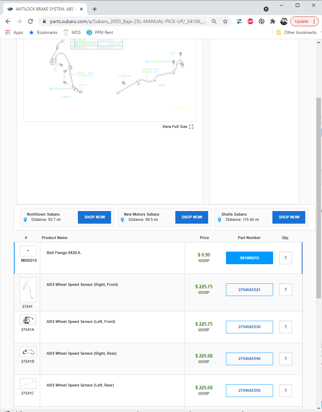Screen dimensions: 322x412
Task: Click the Part Number column header
Action: pyautogui.click(x=249, y=238)
